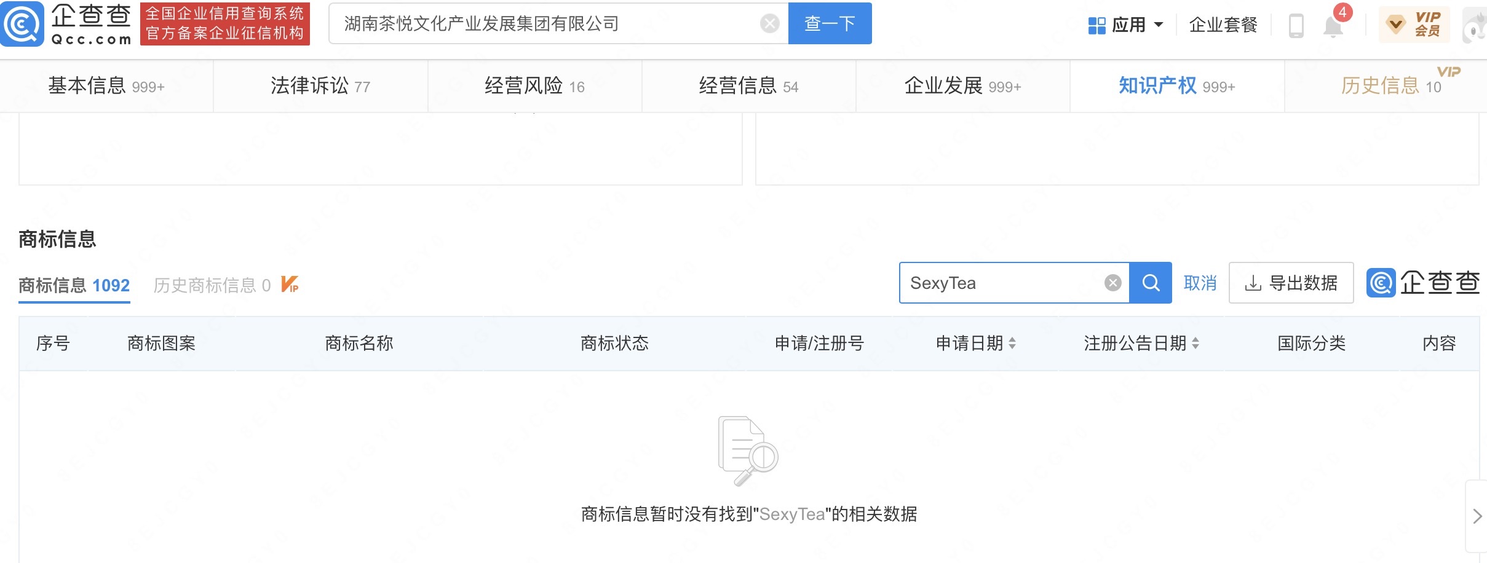Viewport: 1487px width, 563px height.
Task: Click the VIP 会员 badge
Action: (1414, 25)
